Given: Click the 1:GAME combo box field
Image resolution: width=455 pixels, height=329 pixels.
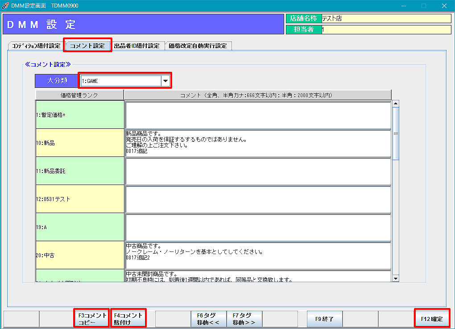Looking at the screenshot, I should 120,81.
